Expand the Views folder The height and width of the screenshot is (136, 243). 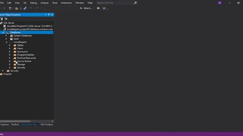tap(9, 48)
